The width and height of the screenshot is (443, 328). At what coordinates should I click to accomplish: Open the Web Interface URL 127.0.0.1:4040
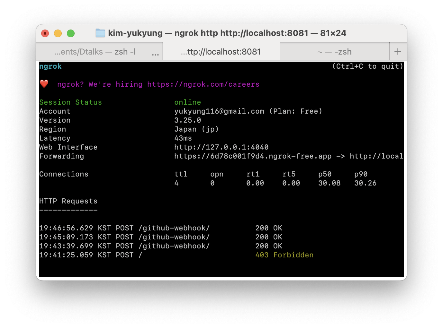click(x=222, y=147)
